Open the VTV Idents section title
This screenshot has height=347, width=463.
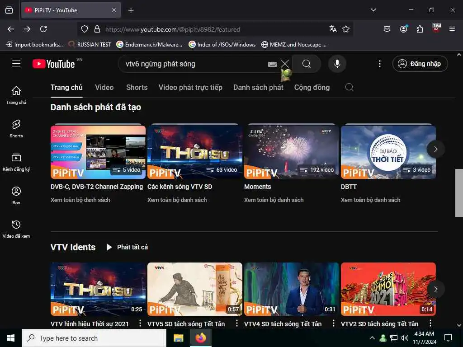tap(73, 247)
